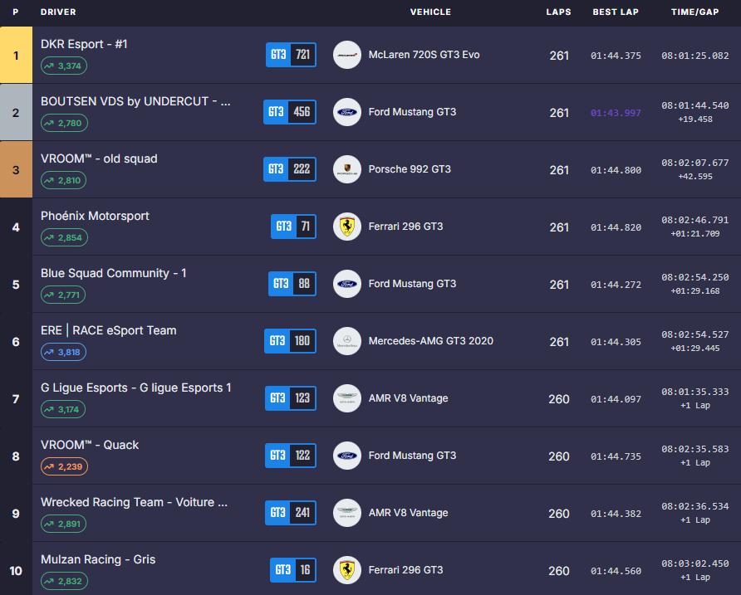Open Mulzan Racing - Gris entry

tap(98, 559)
